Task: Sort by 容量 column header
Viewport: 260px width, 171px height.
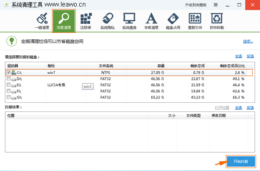Action: click(146, 66)
